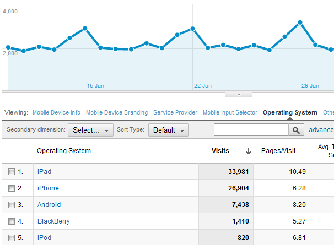The image size is (334, 245).
Task: Click the advanced filter link
Action: 321,130
